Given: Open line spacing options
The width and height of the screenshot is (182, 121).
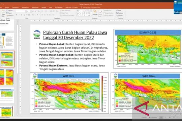Looking at the screenshot, I should [x=57, y=11].
